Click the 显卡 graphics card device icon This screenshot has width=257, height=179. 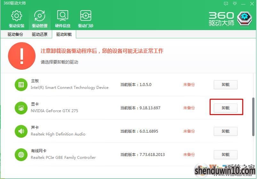pos(21,108)
